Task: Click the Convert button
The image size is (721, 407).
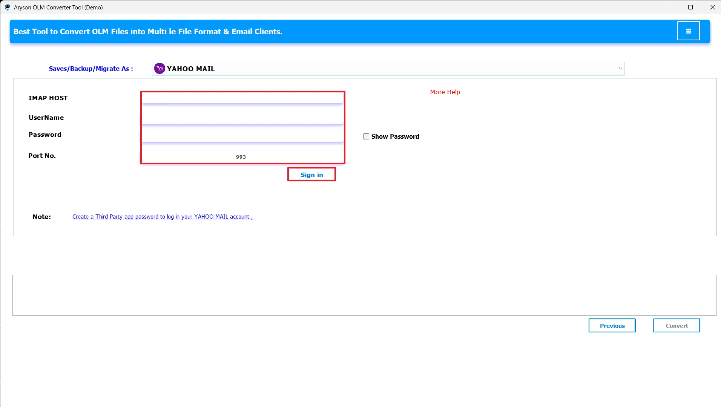Action: click(676, 325)
